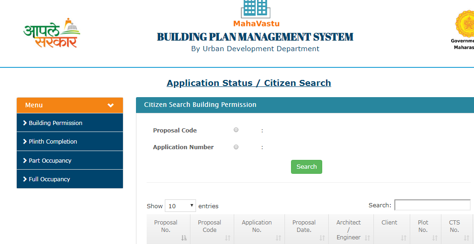Click the Menu header bar
This screenshot has width=474, height=244.
70,105
